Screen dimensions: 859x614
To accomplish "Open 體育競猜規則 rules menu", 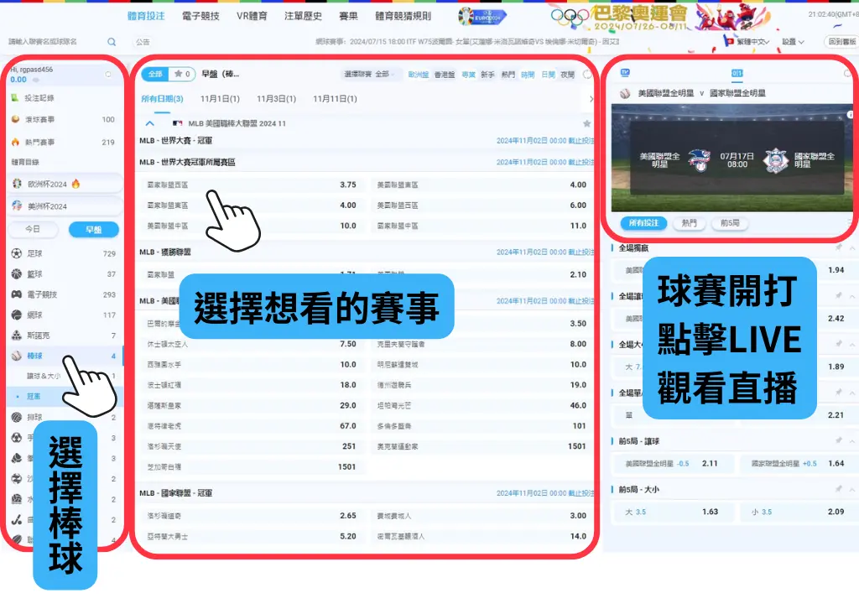I will coord(403,16).
